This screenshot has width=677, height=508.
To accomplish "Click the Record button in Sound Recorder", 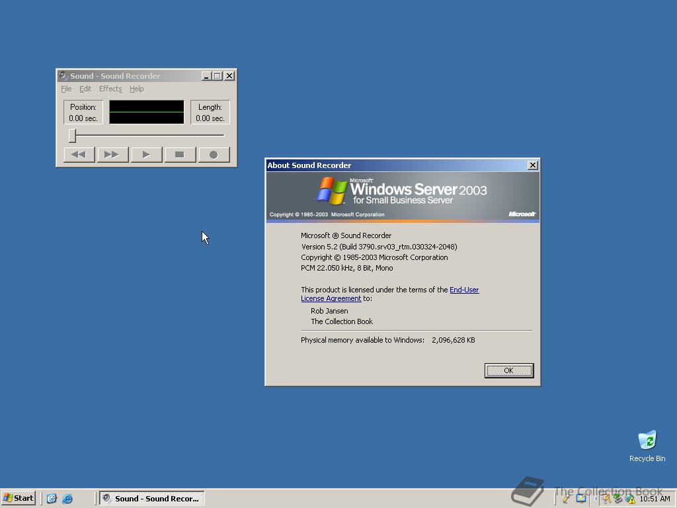I will pos(214,155).
